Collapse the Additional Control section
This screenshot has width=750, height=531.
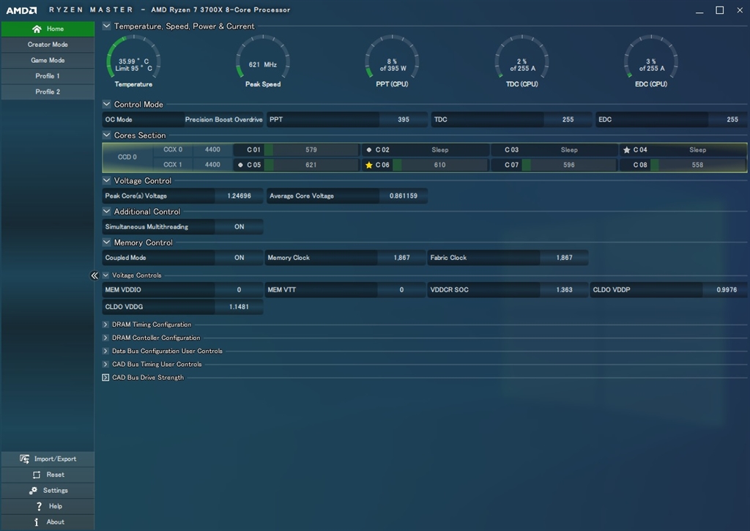(106, 211)
